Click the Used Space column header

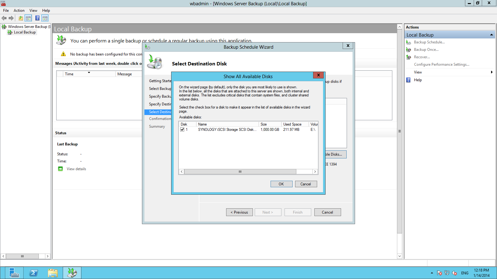tap(295, 124)
